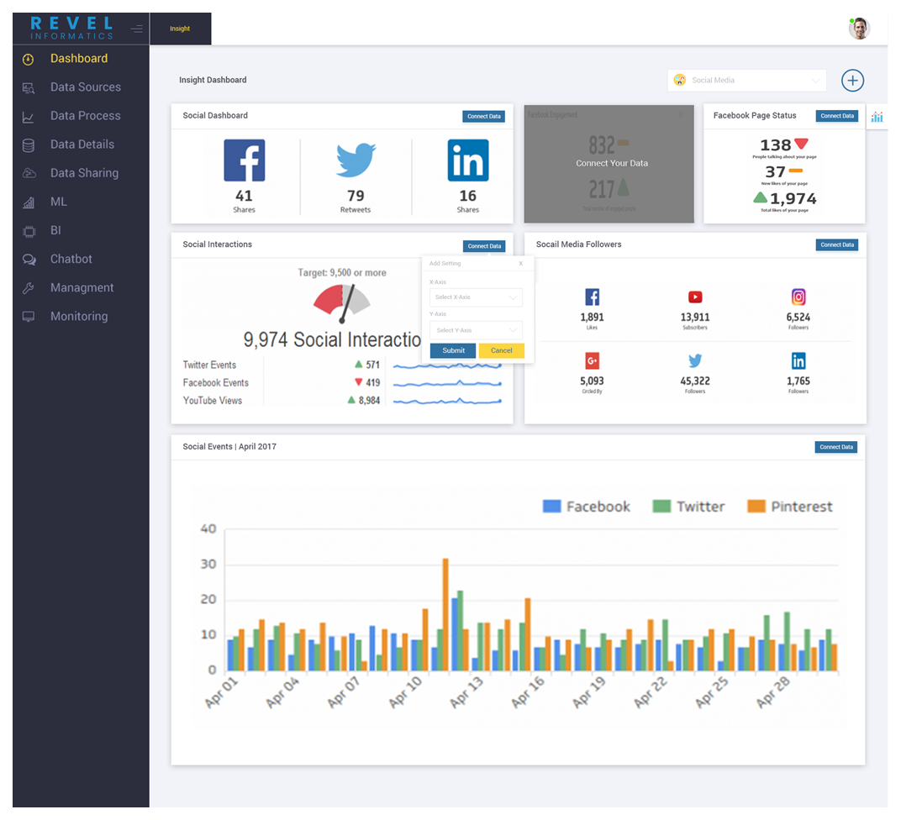Open the chart panel icon at right edge

coord(877,117)
